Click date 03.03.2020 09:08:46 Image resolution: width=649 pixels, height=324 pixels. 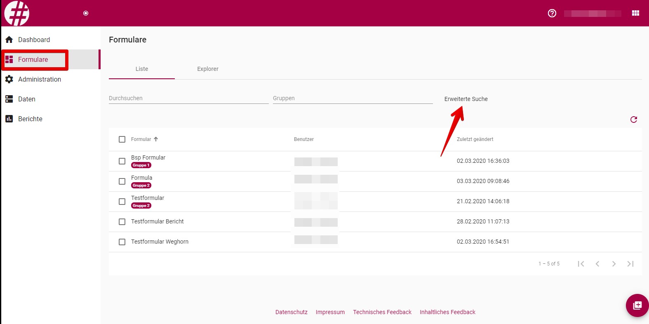click(483, 181)
